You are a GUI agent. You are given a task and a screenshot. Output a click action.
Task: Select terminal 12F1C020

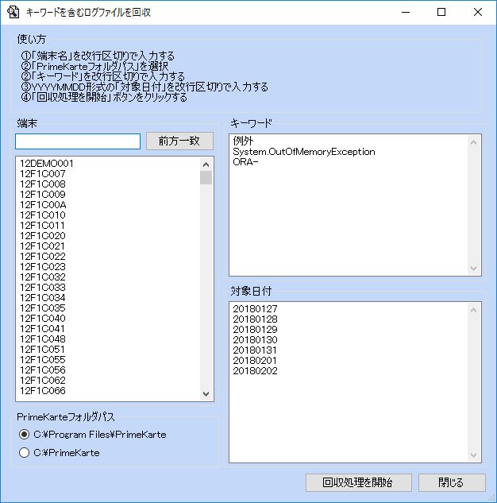[43, 236]
